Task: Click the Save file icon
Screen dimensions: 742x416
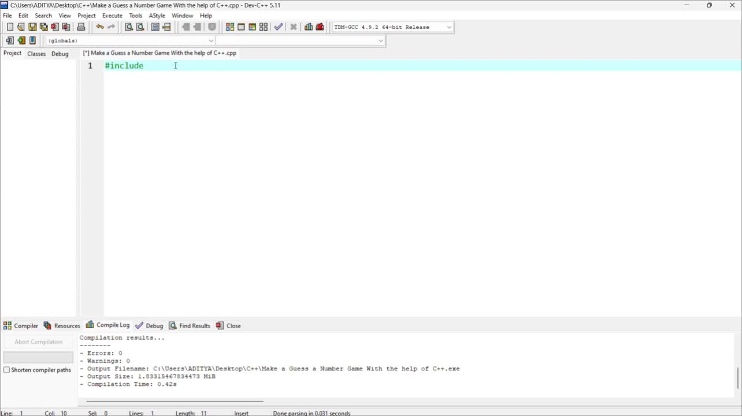Action: coord(32,27)
